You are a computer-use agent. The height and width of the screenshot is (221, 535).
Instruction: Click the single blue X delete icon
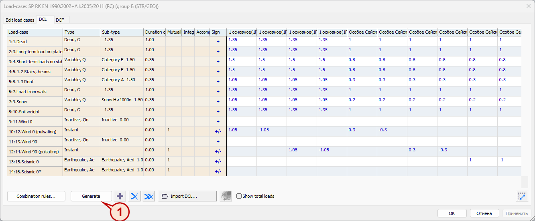[134, 196]
